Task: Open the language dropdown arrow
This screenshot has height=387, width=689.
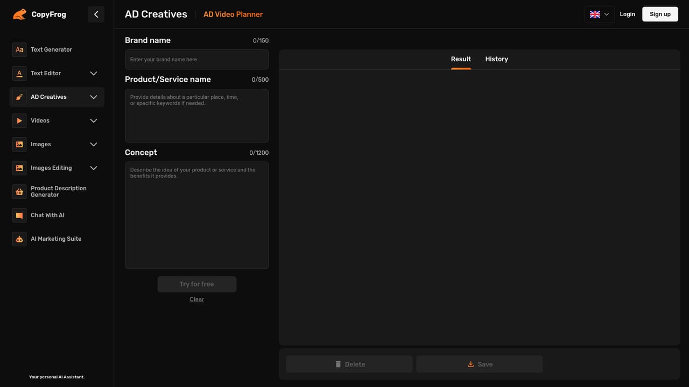Action: [x=607, y=15]
